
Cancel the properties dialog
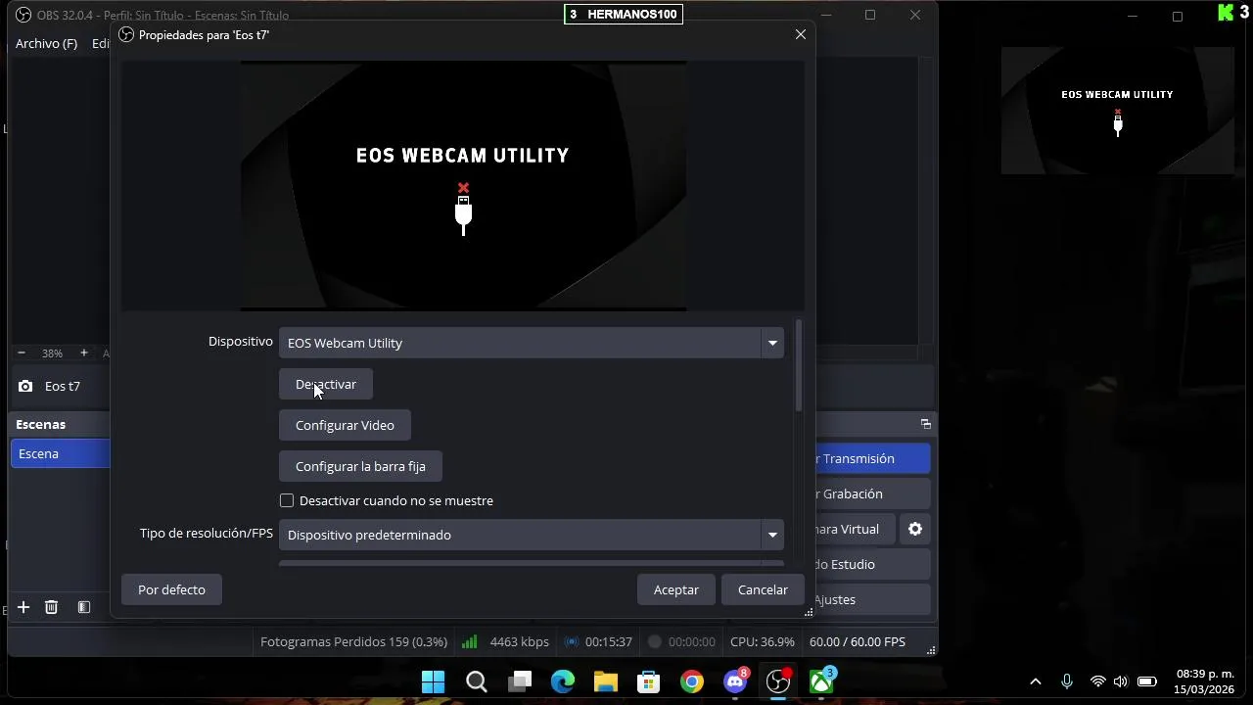pyautogui.click(x=763, y=589)
